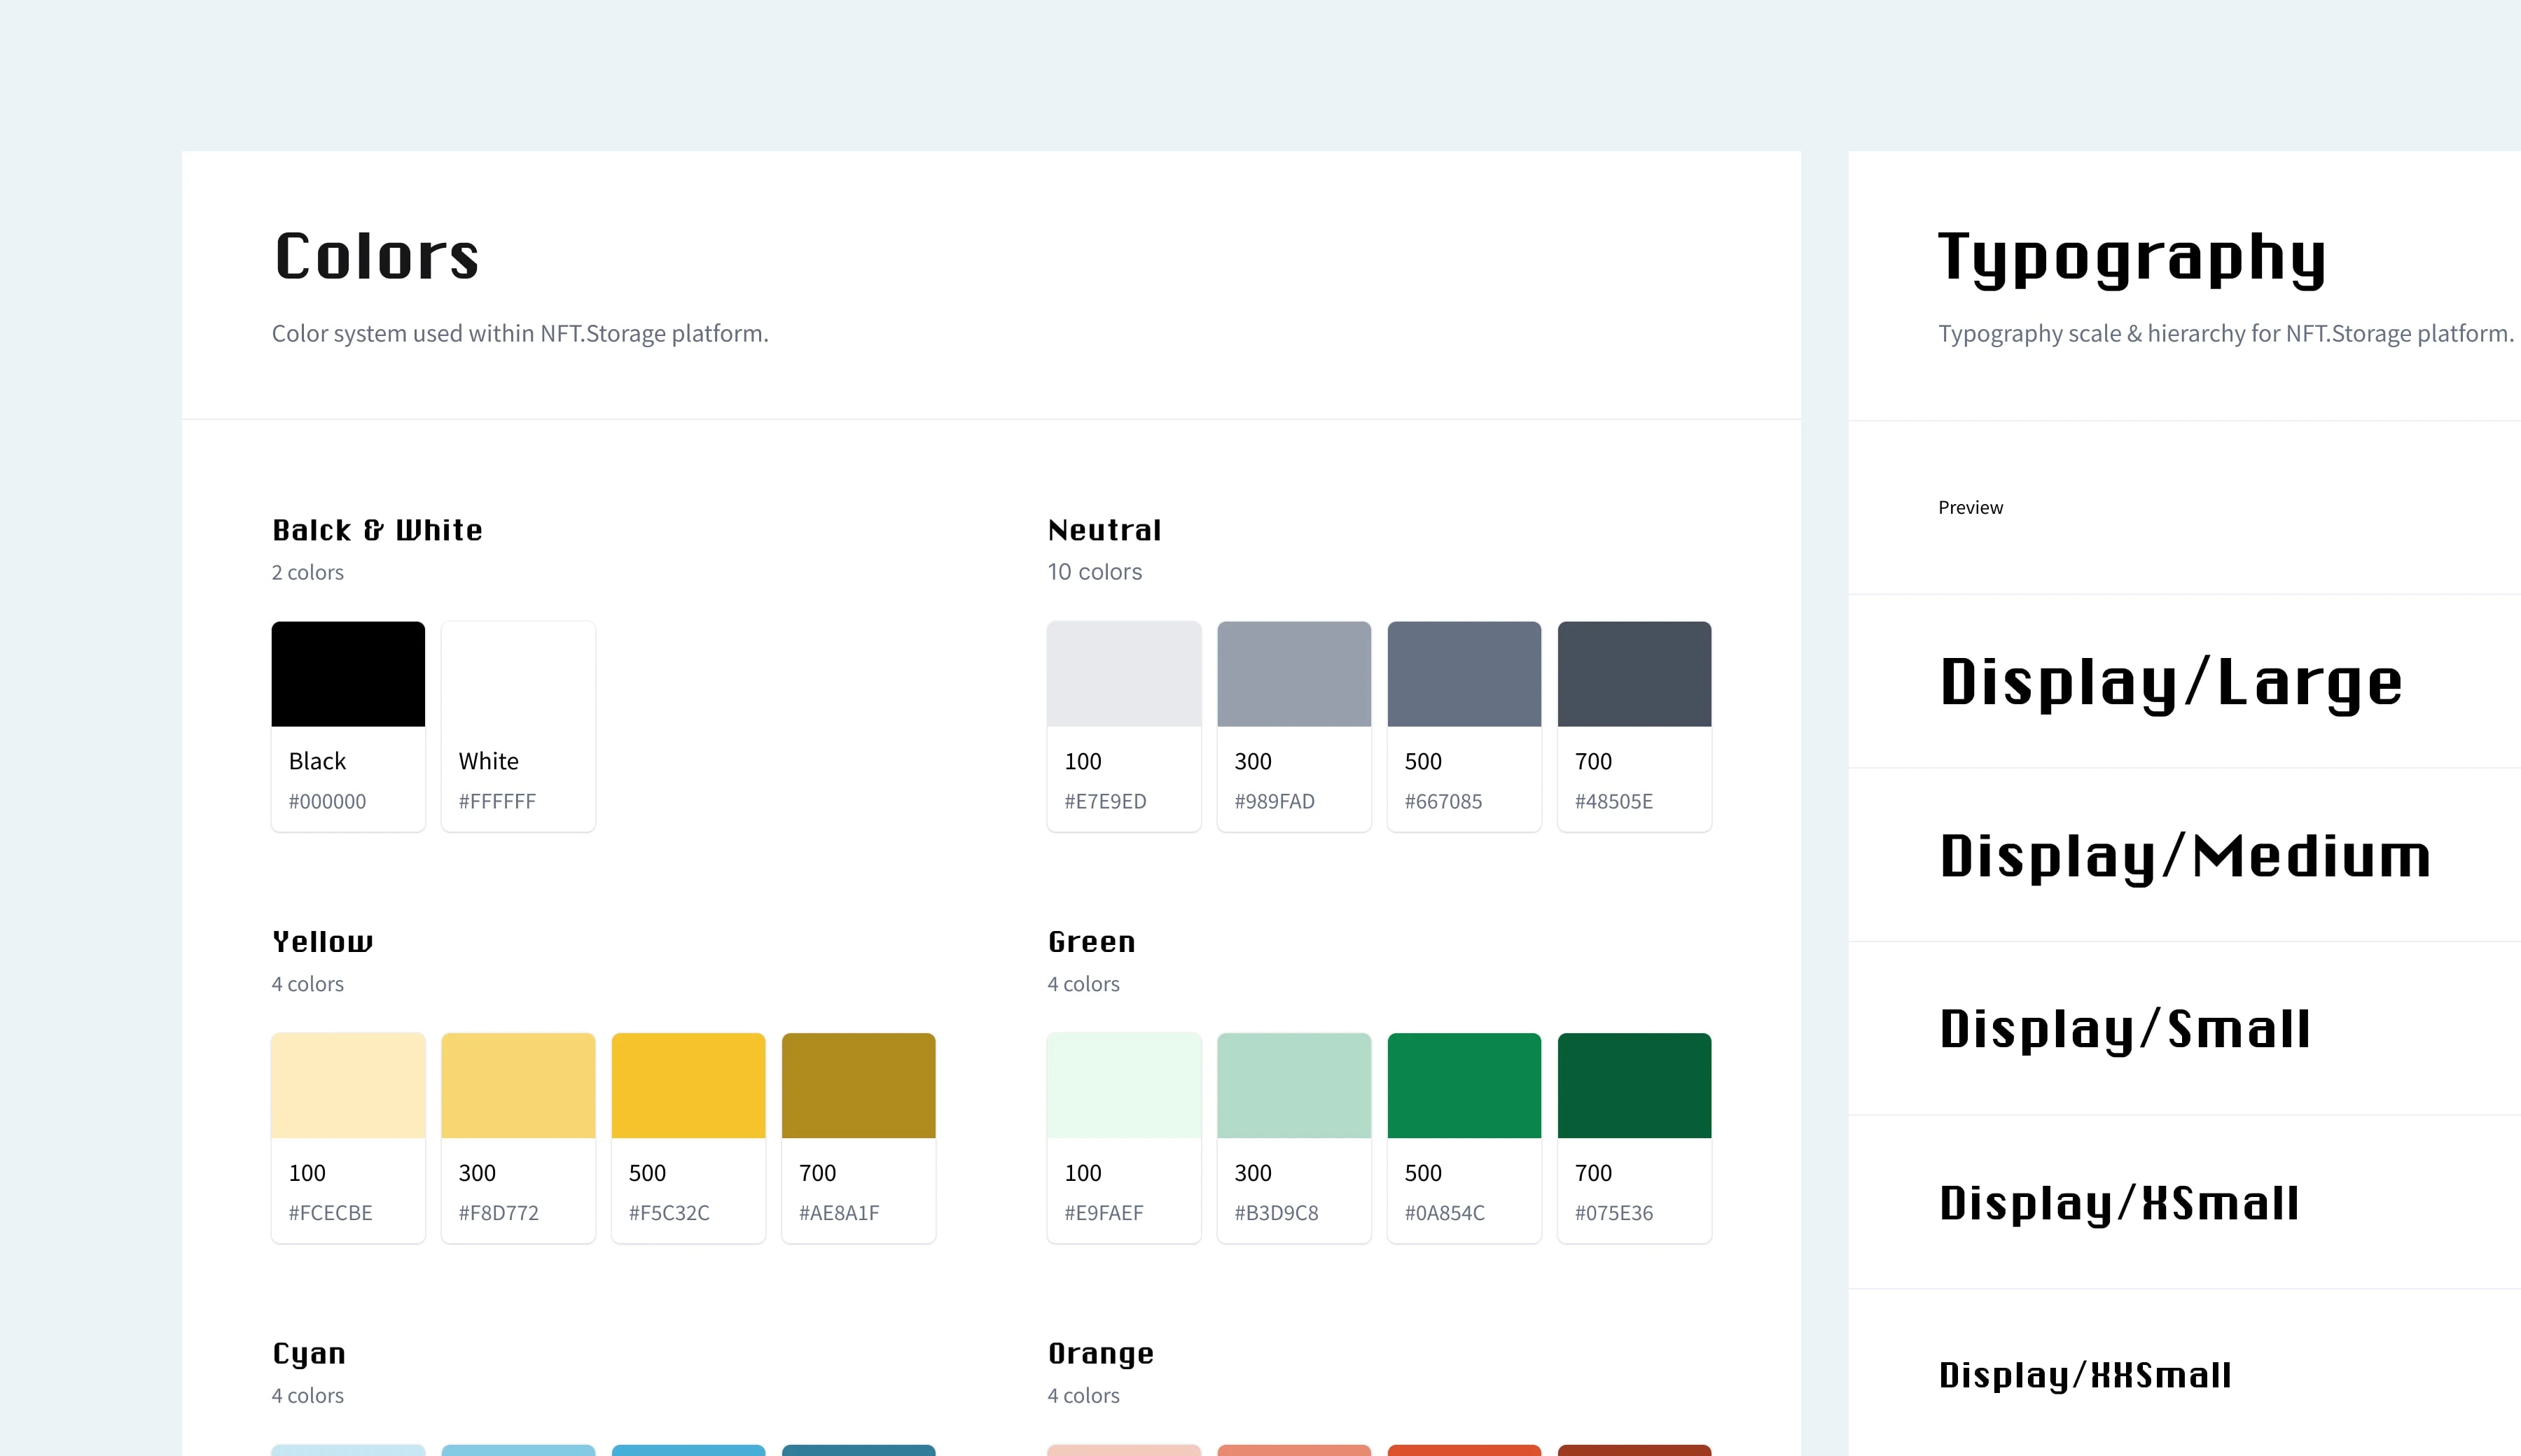Image resolution: width=2521 pixels, height=1456 pixels.
Task: Select the Display/XSmall type sample
Action: coord(2119,1204)
